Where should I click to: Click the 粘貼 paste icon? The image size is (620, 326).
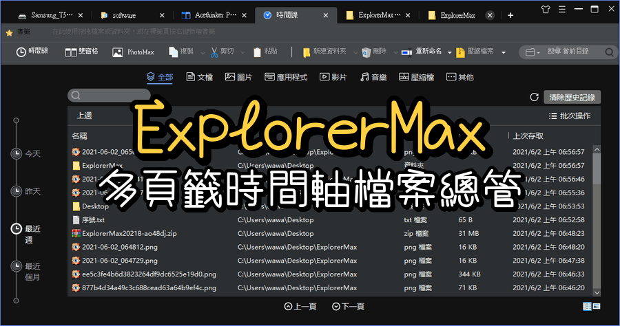(257, 52)
